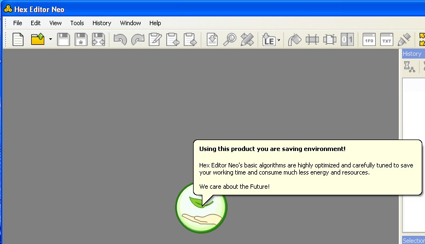
Task: Click the History panel header
Action: click(414, 54)
